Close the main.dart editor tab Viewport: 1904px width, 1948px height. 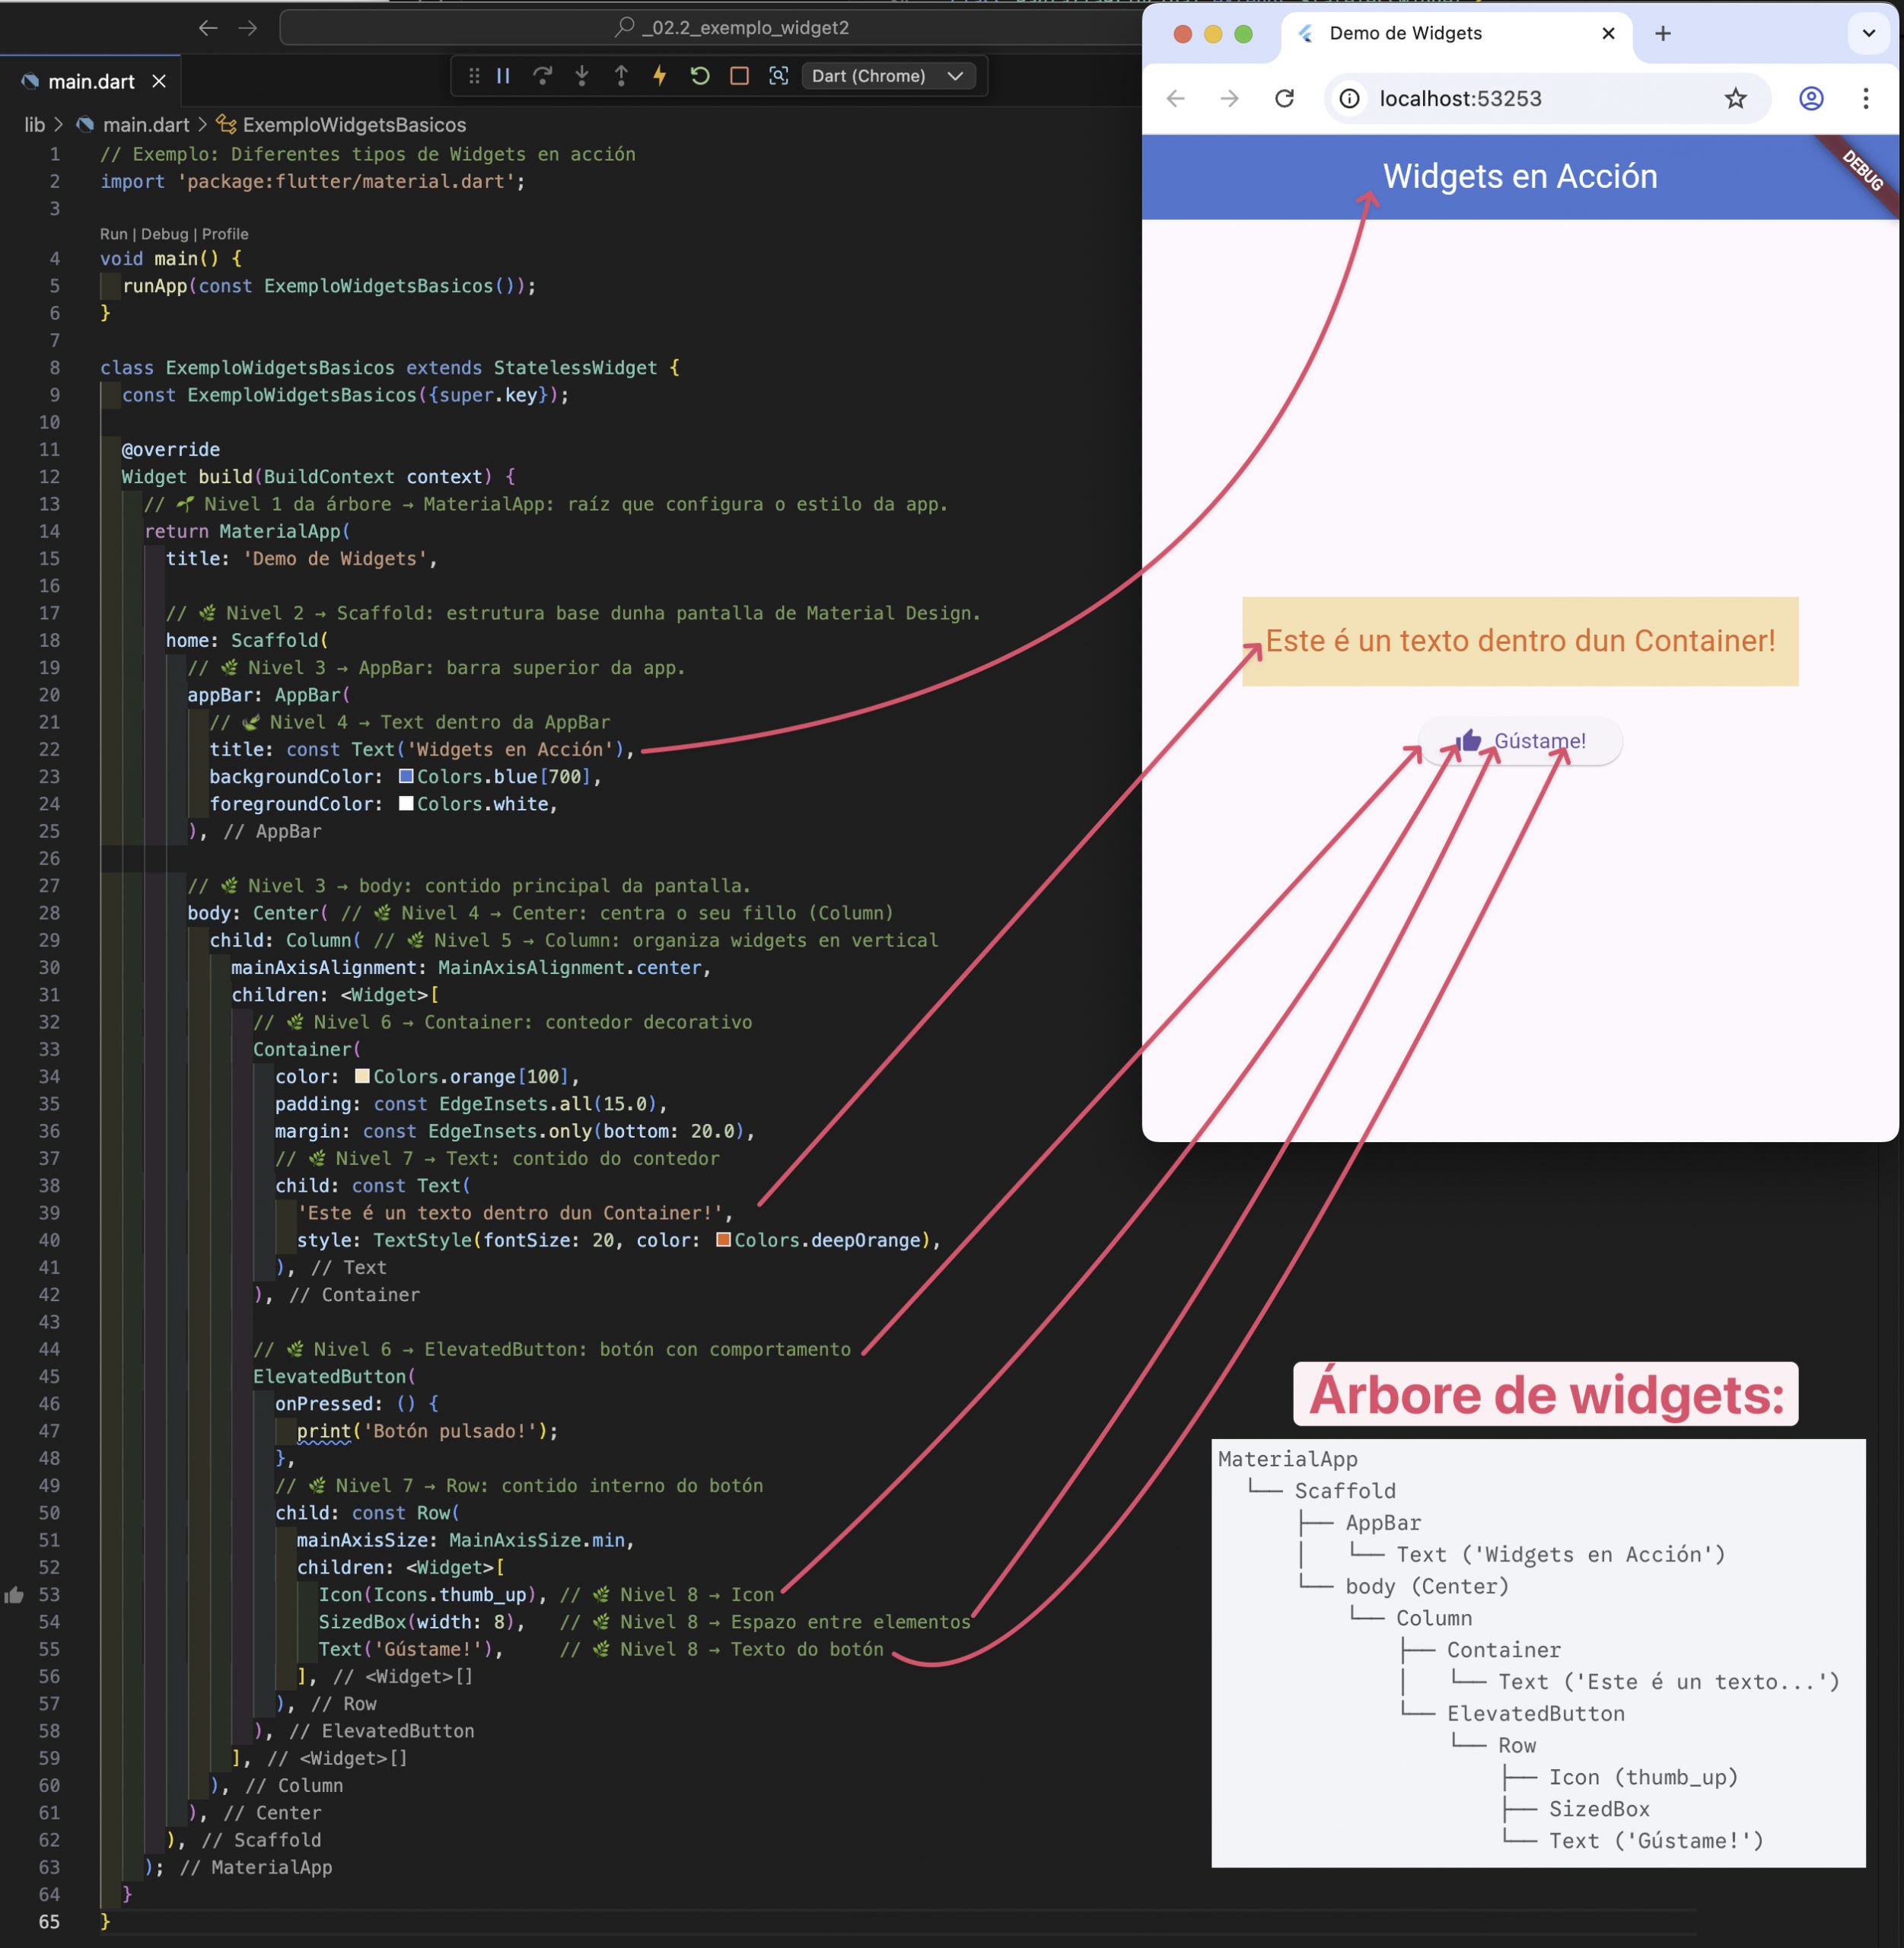click(159, 82)
